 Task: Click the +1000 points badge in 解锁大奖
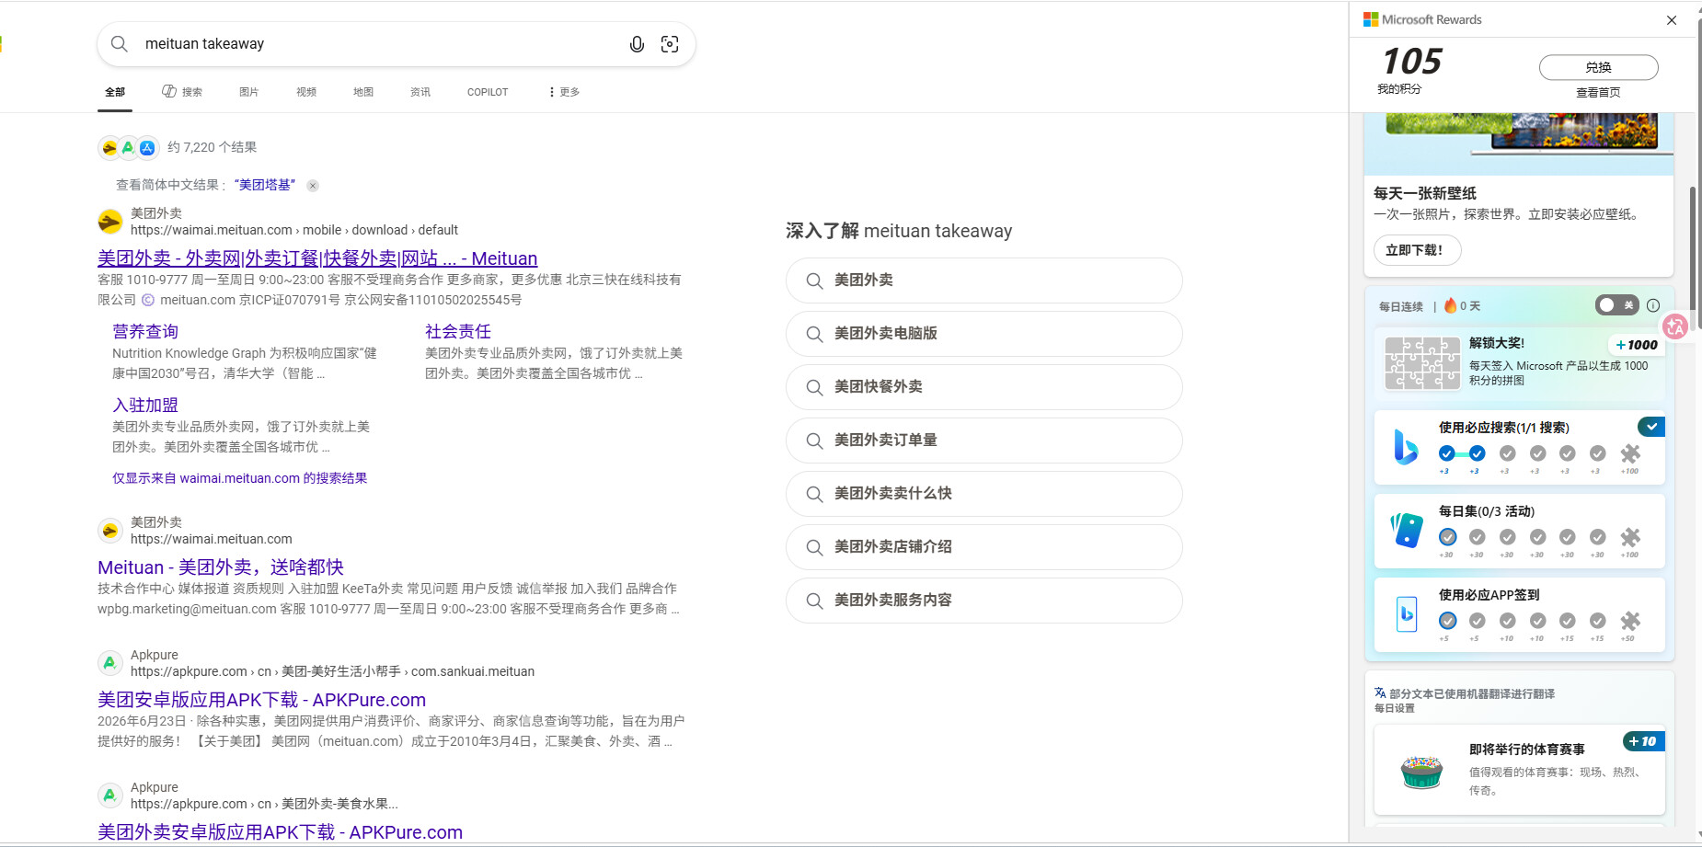click(1637, 345)
